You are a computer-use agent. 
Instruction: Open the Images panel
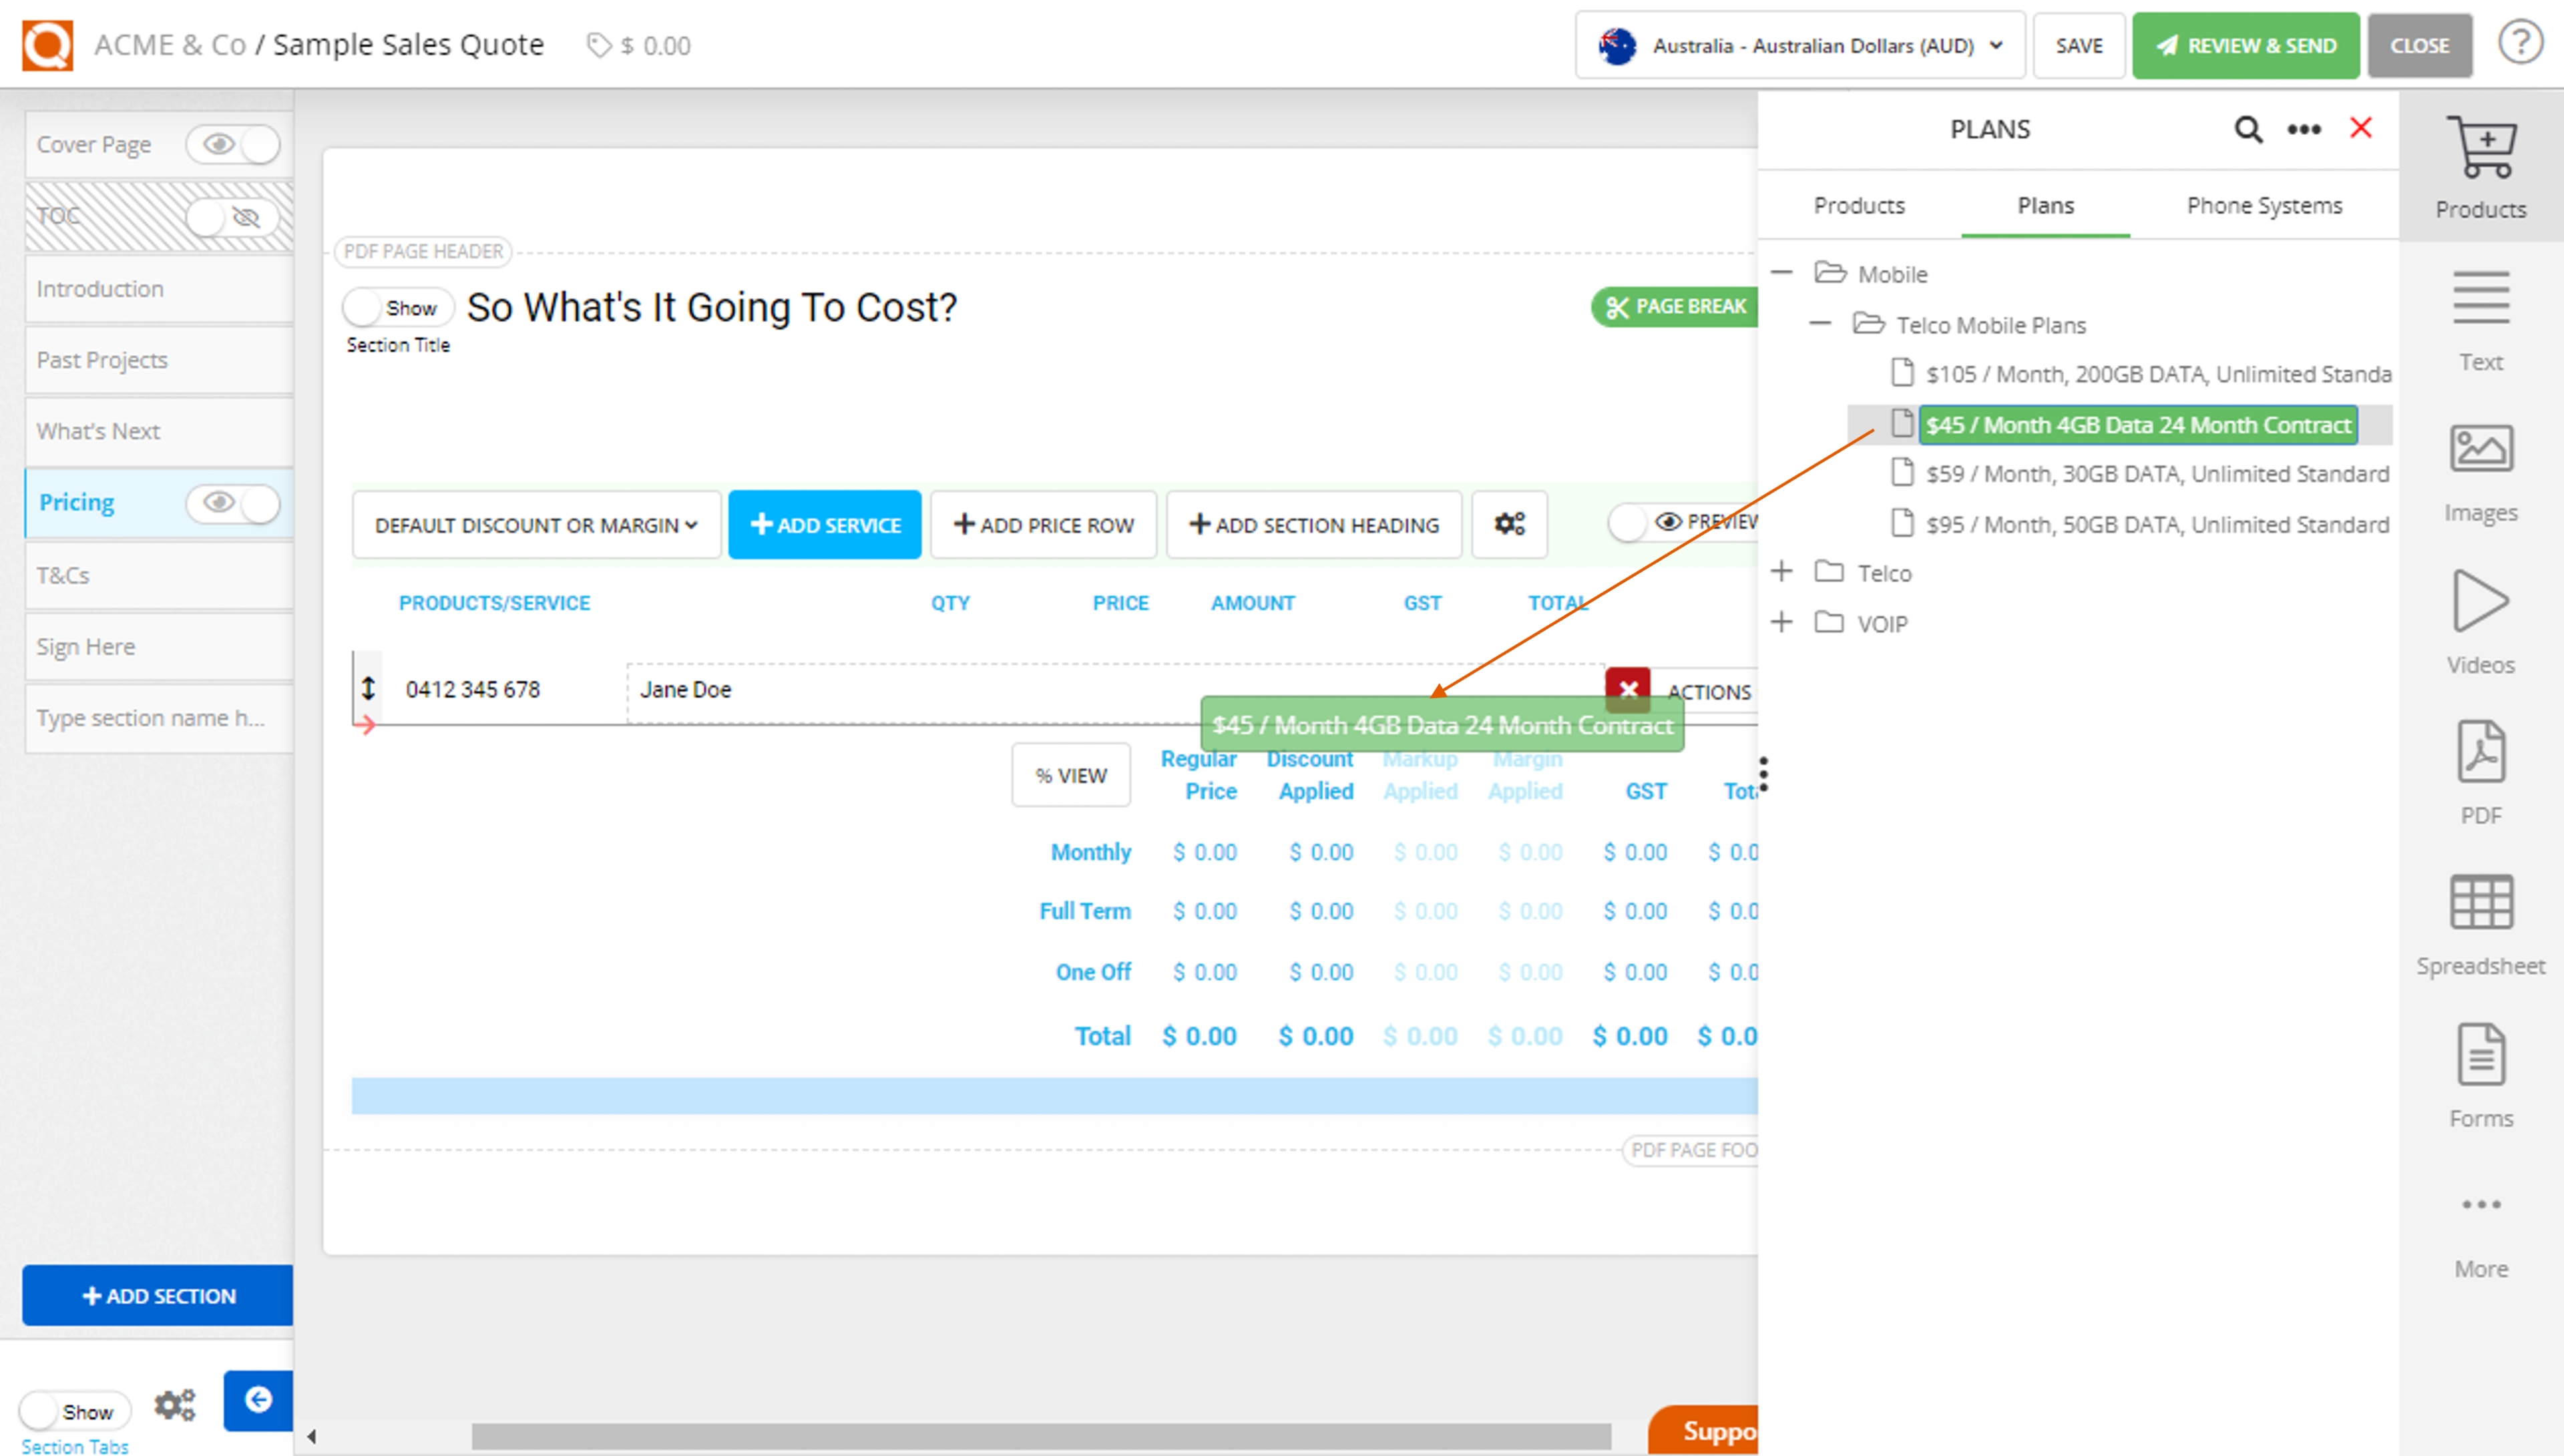2481,449
